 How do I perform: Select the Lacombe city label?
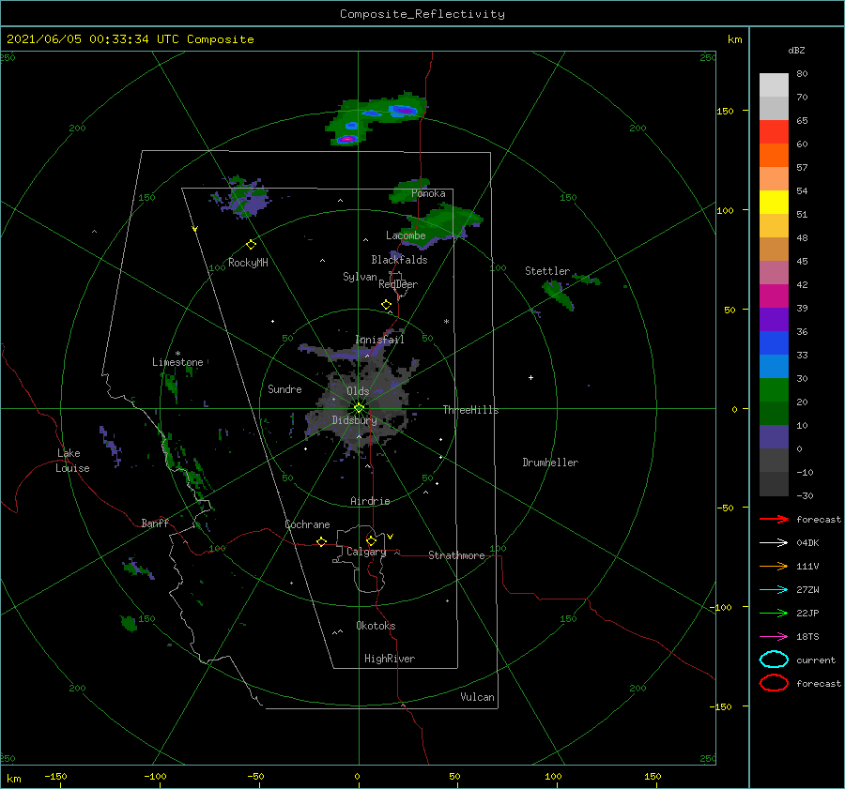click(406, 235)
